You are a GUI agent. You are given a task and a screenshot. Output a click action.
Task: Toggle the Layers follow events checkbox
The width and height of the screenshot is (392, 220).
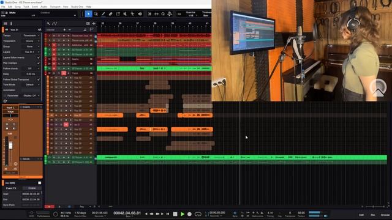38,57
